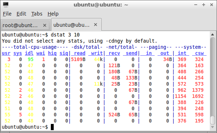Click the 'hiq' column header

(52, 53)
